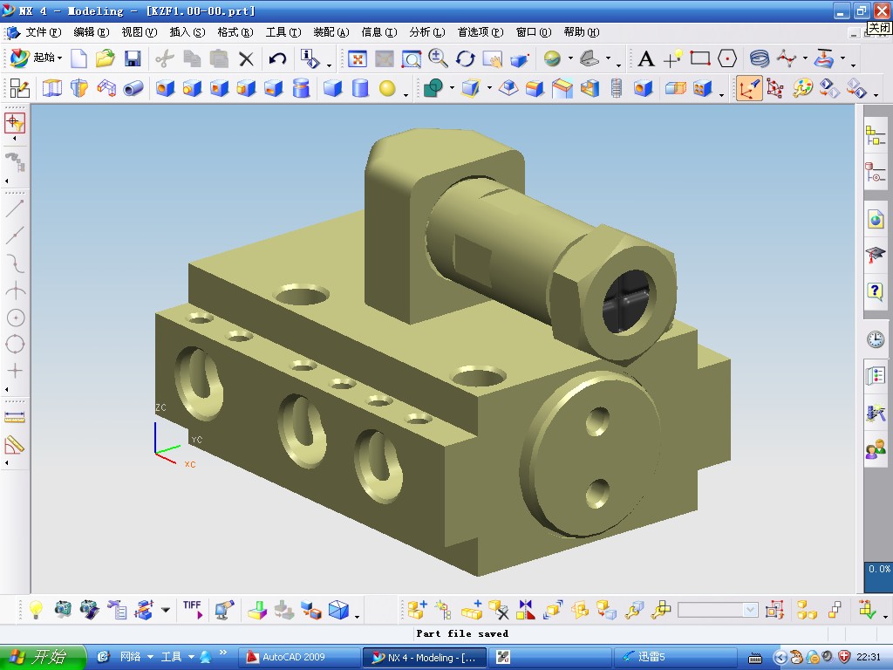Screen dimensions: 893x670
Task: Select the Revolve feature icon
Action: 79,88
